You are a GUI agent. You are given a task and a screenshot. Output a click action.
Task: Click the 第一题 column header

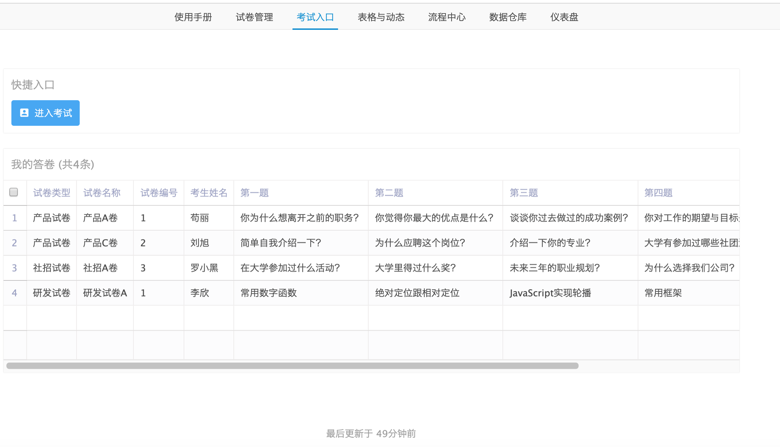click(x=254, y=193)
